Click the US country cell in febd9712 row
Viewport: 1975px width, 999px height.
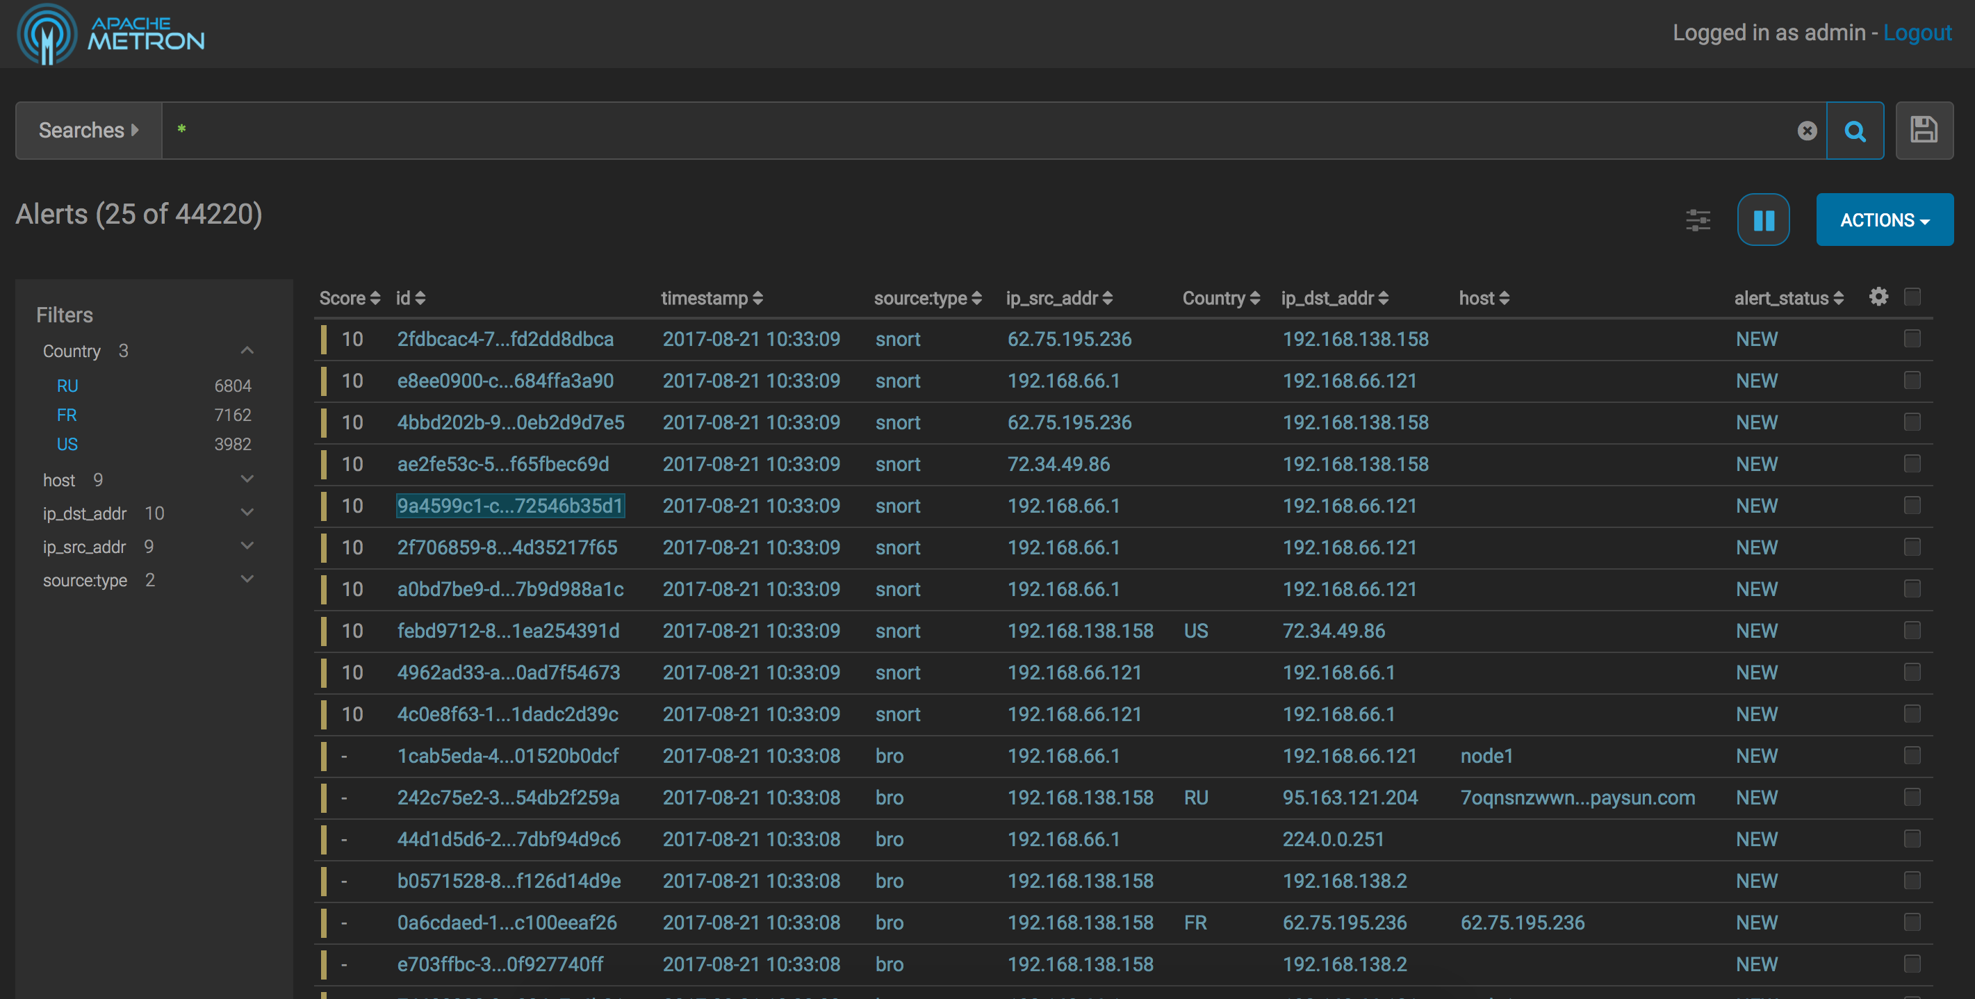click(1196, 631)
